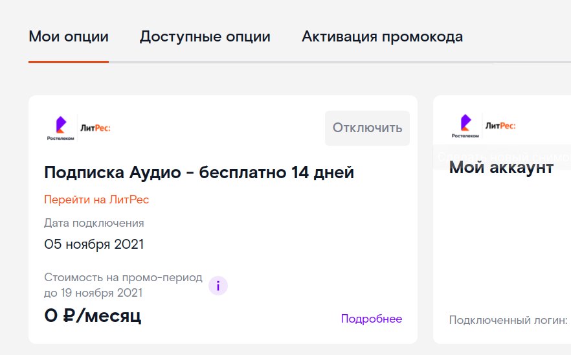Click the Дата подключения label

(94, 223)
